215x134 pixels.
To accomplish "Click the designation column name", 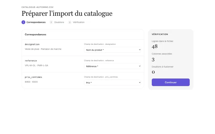I will tap(32, 44).
